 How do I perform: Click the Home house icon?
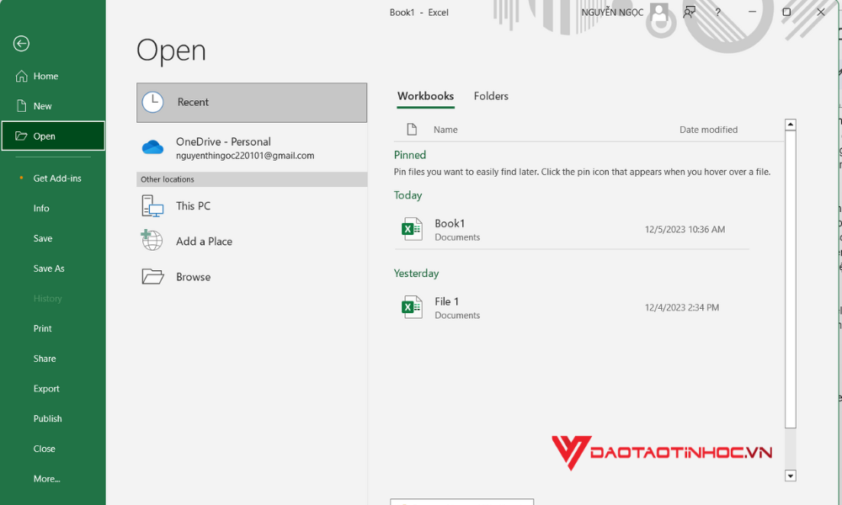pos(22,77)
